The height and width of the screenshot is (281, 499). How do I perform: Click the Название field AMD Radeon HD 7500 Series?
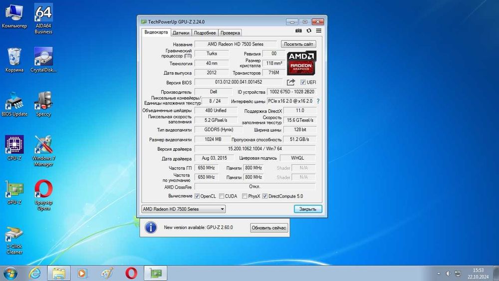point(236,44)
